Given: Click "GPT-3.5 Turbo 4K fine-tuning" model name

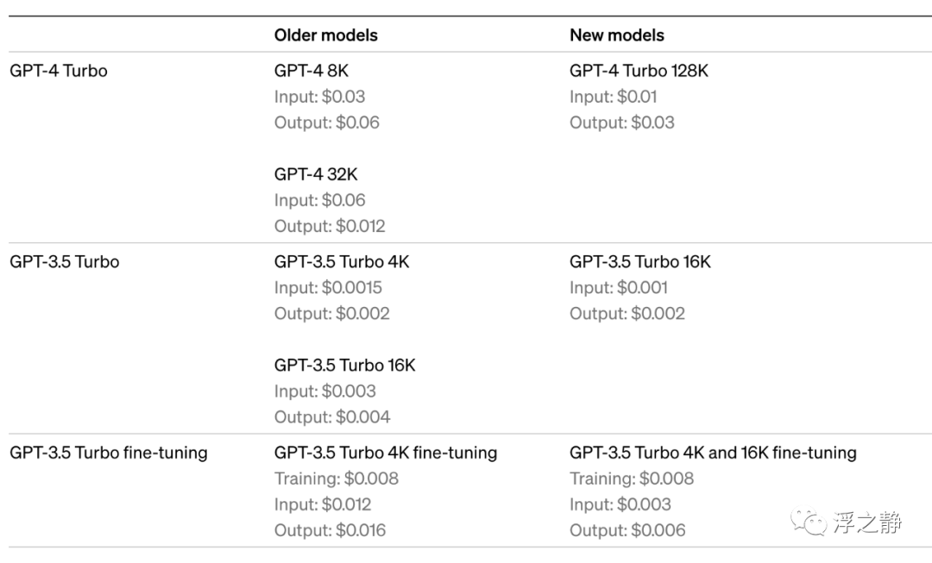Looking at the screenshot, I should click(x=386, y=452).
